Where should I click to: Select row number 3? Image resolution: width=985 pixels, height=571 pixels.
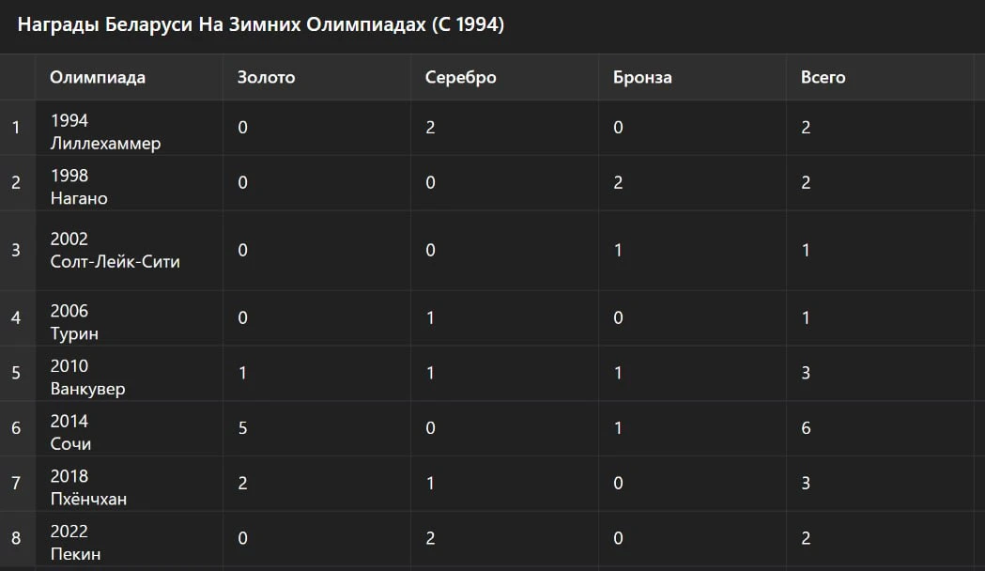[16, 250]
